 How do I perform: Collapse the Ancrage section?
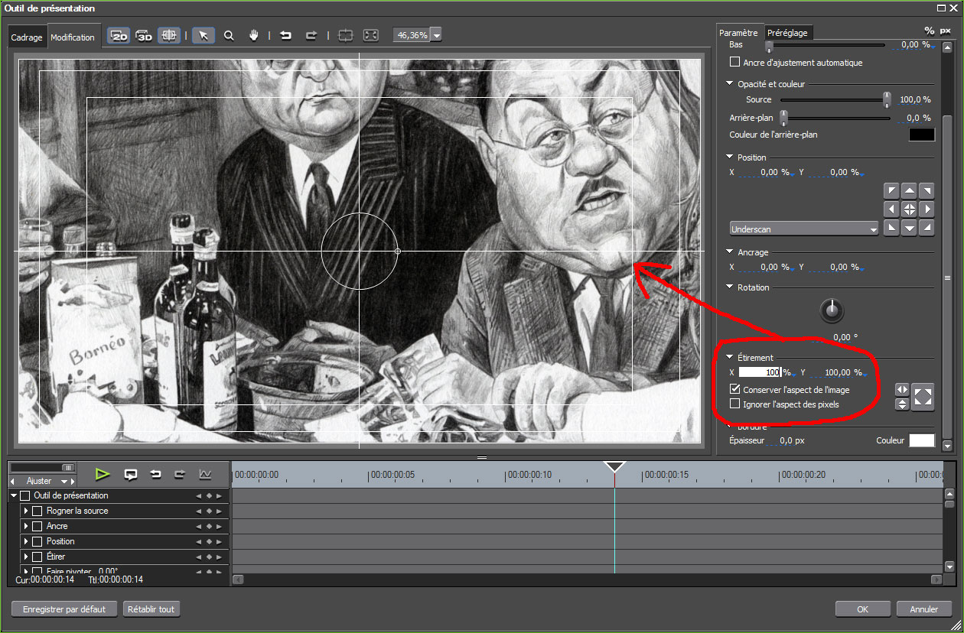coord(729,252)
